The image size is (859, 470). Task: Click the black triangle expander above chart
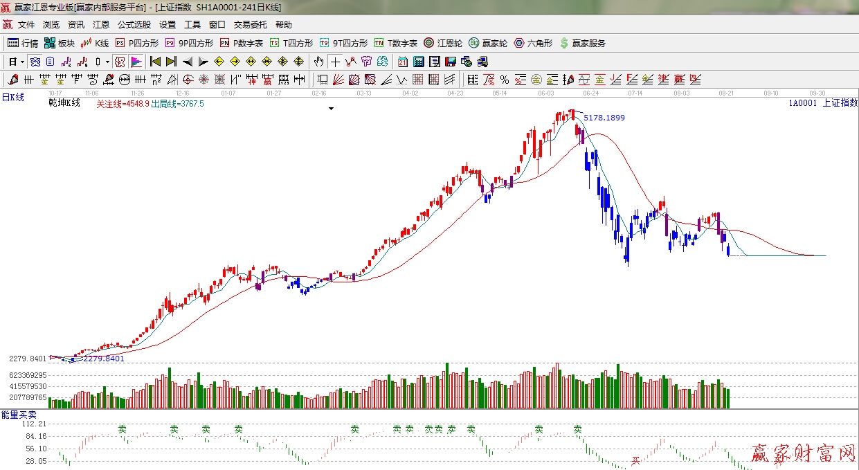coord(331,109)
